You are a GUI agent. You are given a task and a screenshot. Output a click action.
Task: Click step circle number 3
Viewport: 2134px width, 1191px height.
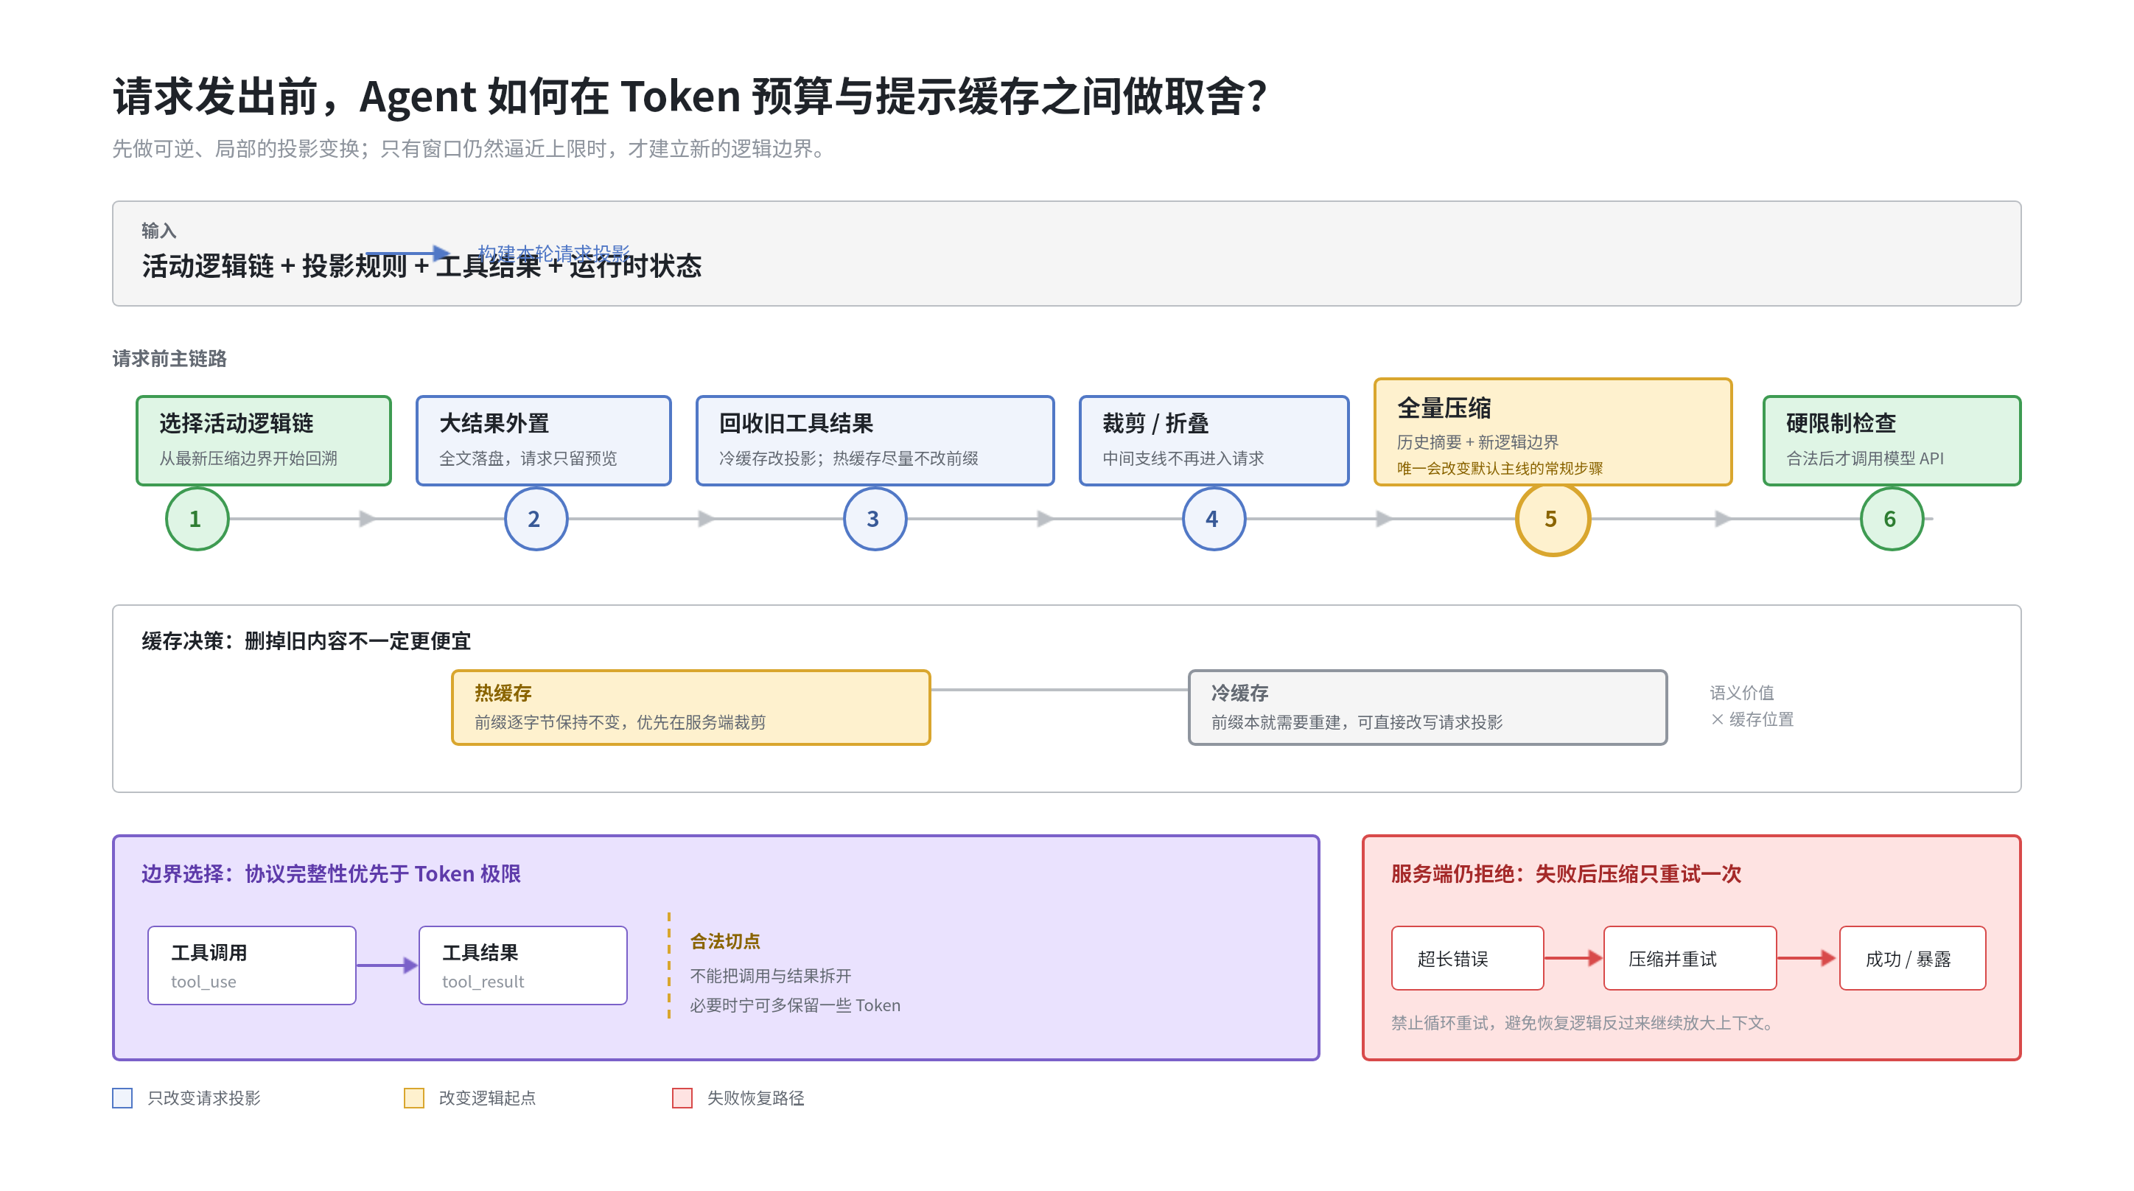[x=875, y=519]
